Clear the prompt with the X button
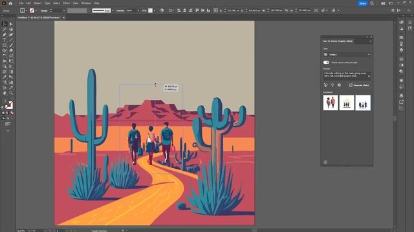Image resolution: width=414 pixels, height=232 pixels. coord(369,76)
